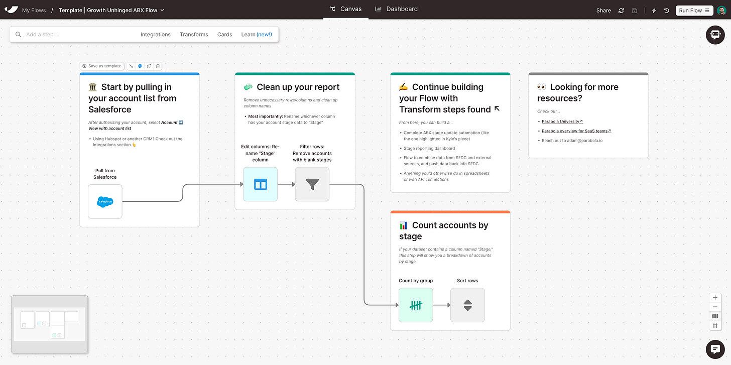Select the Count by group tally step
This screenshot has width=731, height=365.
pyautogui.click(x=416, y=305)
